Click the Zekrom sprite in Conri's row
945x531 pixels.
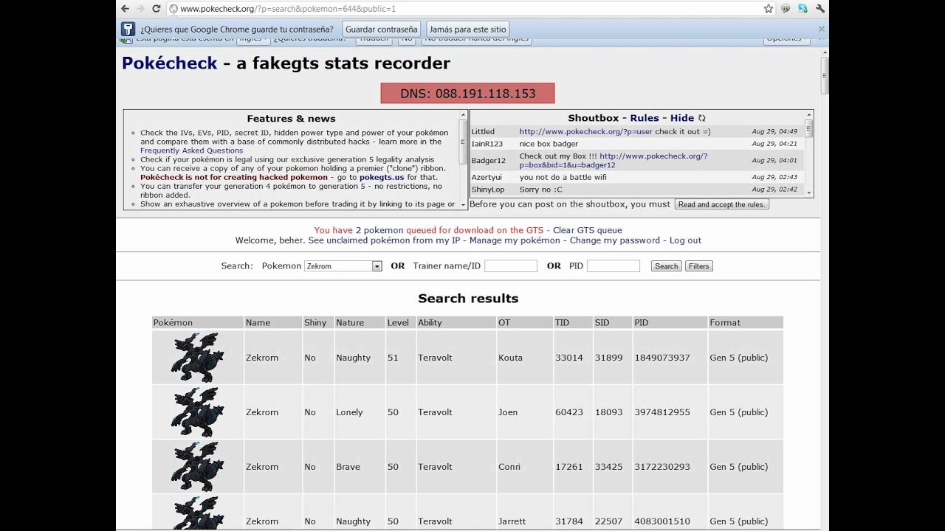197,467
